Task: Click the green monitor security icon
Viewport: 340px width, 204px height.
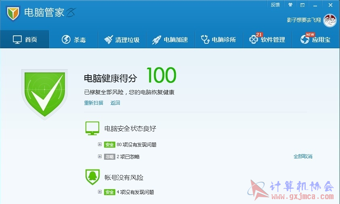Action: (92, 128)
